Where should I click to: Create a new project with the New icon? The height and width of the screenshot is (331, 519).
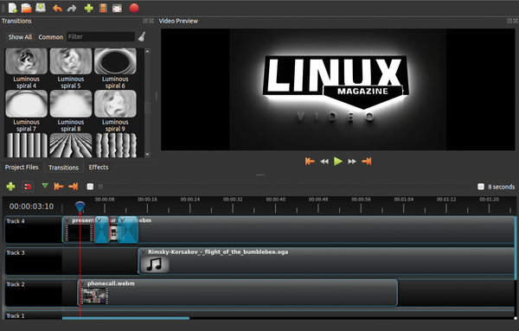(x=13, y=8)
